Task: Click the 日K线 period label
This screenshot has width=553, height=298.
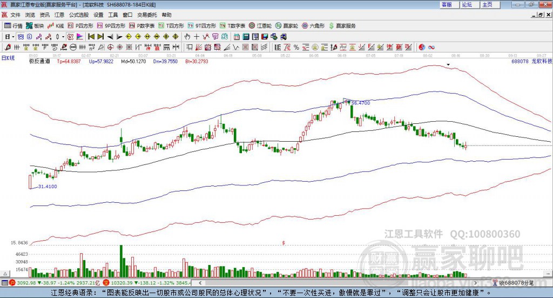Action: tap(8, 58)
